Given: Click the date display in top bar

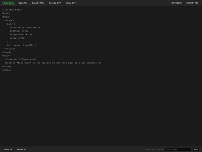Looking at the screenshot, I should (x=176, y=3).
